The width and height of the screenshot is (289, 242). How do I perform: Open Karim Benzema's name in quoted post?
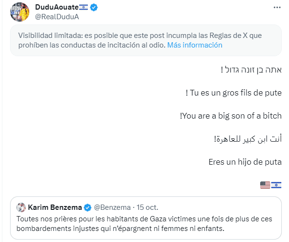tap(55, 207)
